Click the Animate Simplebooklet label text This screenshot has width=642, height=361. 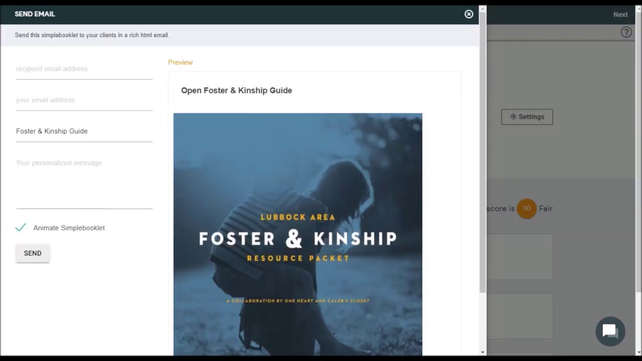(x=69, y=228)
